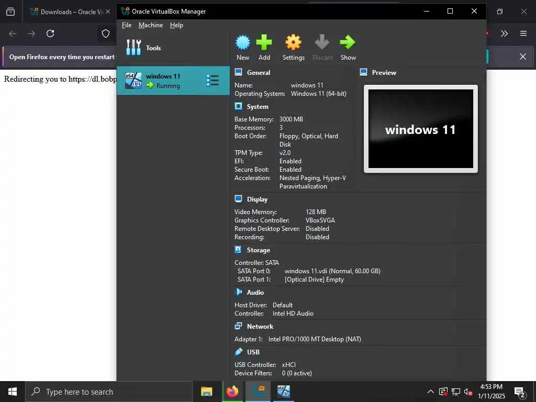Viewport: 536px width, 402px height.
Task: Click the Network section icon
Action: [238, 326]
